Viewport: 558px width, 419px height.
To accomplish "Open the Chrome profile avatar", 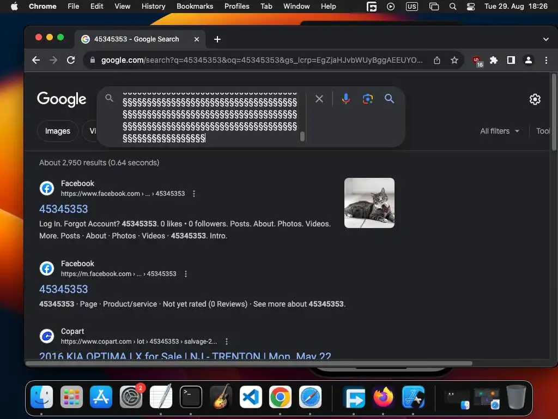I will [529, 60].
